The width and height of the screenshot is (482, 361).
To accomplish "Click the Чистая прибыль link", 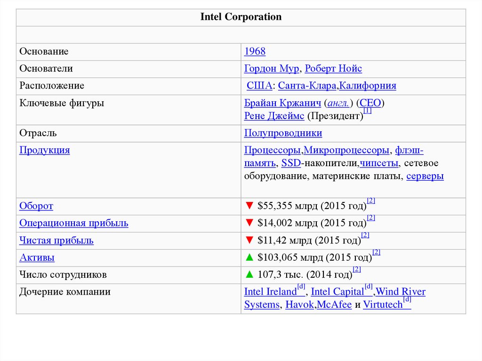I will 56,241.
